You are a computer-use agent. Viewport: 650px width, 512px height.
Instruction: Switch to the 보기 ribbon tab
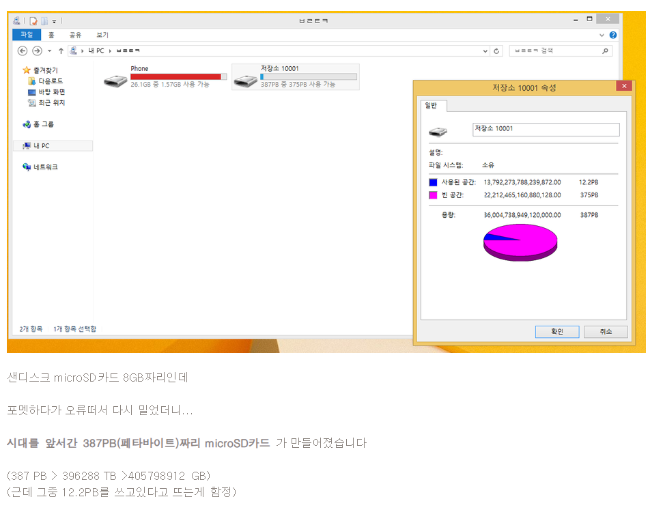coord(102,35)
